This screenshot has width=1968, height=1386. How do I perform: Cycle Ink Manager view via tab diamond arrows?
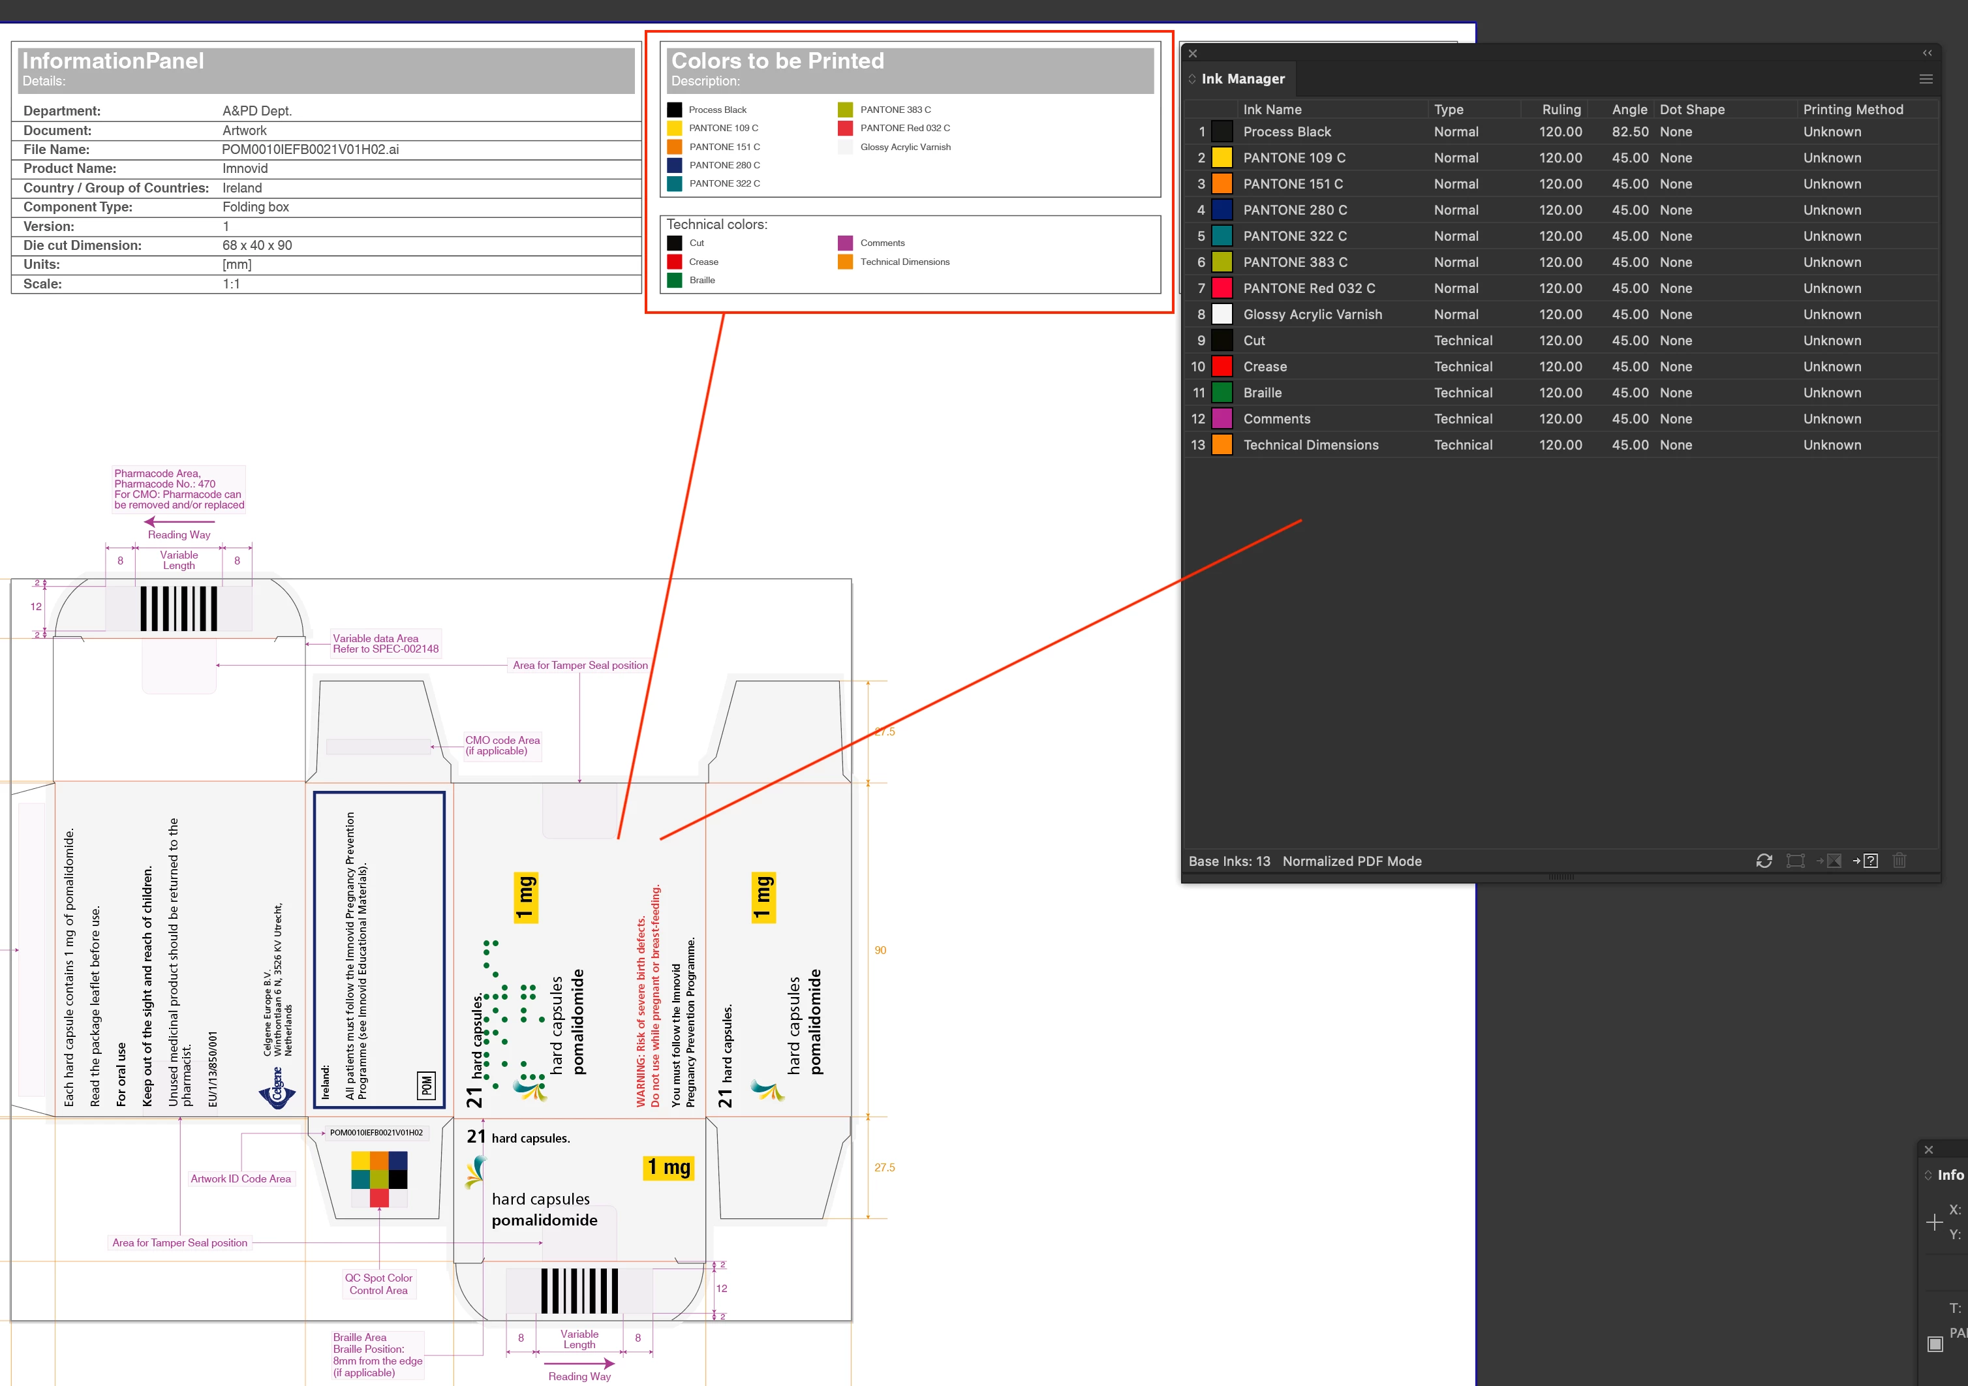(x=1192, y=79)
